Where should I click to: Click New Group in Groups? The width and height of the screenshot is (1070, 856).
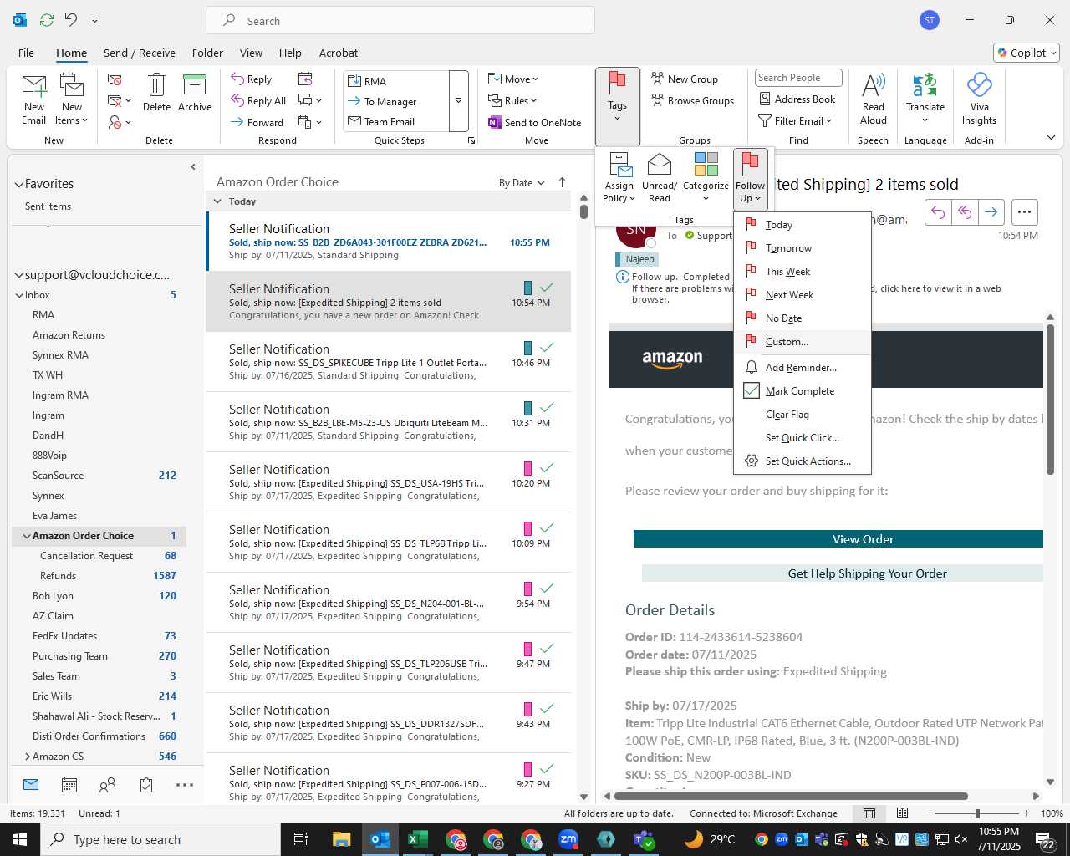685,79
